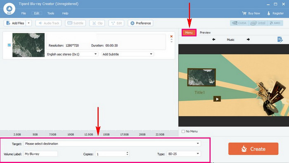Open the Tools menu
Screen dimensions: 289x163
click(50, 13)
